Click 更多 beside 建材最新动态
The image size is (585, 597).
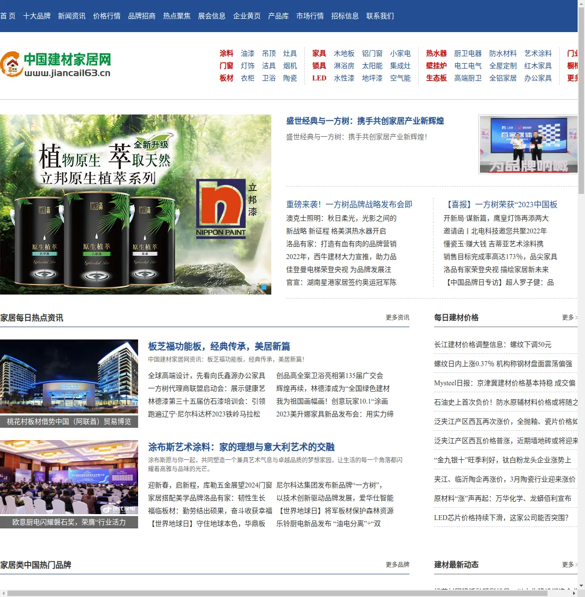[x=570, y=564]
